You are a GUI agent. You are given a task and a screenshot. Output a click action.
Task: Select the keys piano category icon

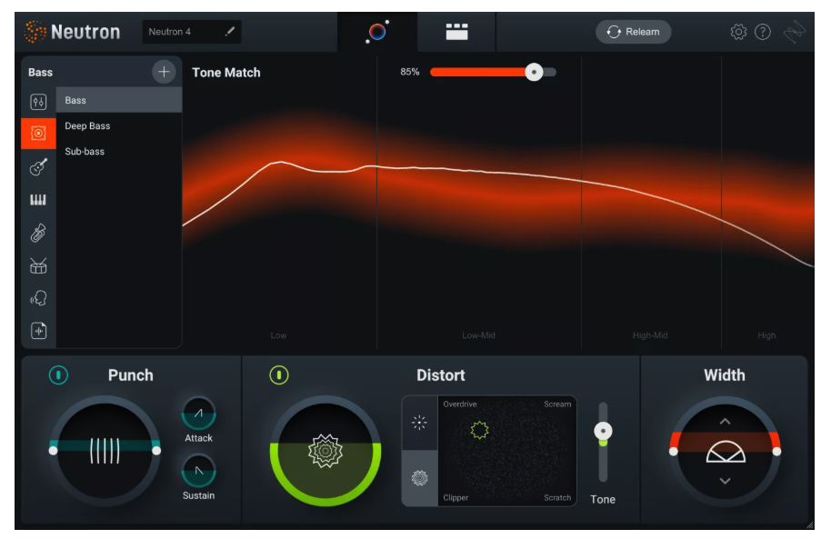tap(38, 200)
